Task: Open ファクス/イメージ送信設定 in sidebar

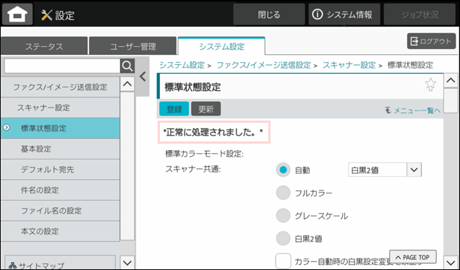Action: [60, 87]
